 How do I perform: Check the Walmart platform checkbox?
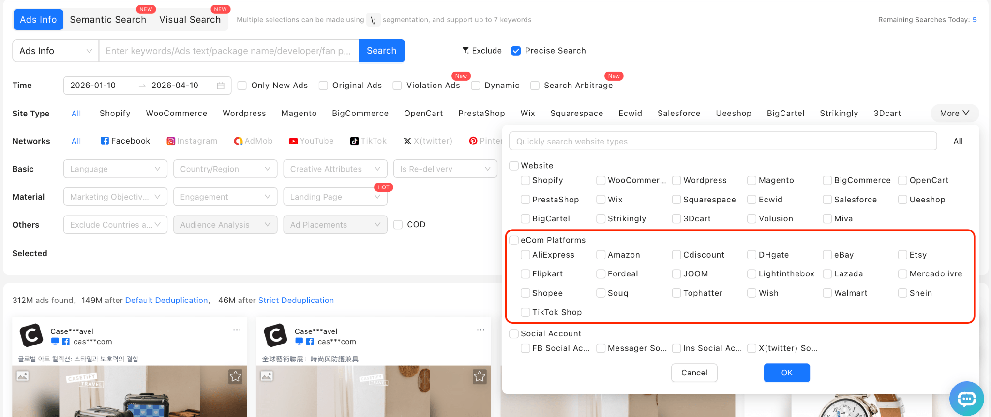(827, 293)
